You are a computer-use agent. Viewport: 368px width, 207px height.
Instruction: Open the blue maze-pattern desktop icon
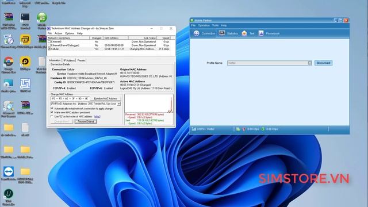pyautogui.click(x=25, y=83)
